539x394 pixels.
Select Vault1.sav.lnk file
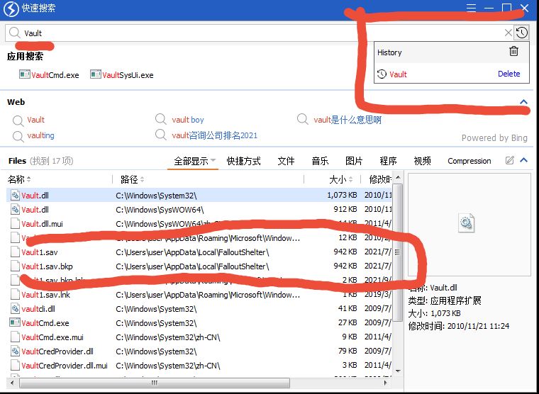(199, 295)
